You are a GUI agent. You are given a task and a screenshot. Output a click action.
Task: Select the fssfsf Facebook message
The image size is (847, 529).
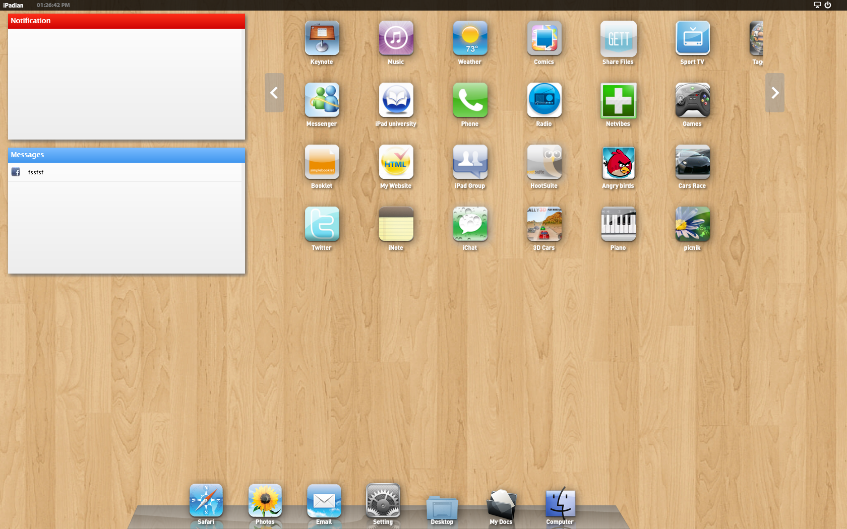(x=125, y=172)
